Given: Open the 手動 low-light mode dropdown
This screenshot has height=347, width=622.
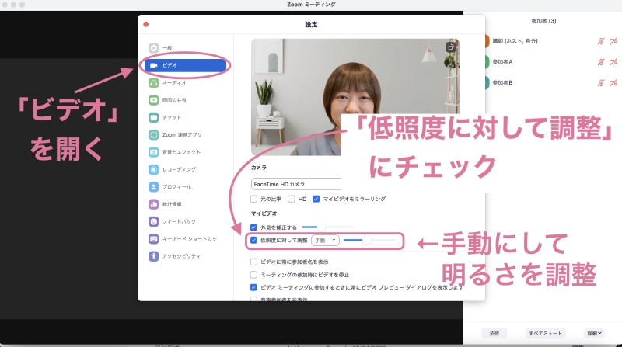Looking at the screenshot, I should pyautogui.click(x=325, y=240).
